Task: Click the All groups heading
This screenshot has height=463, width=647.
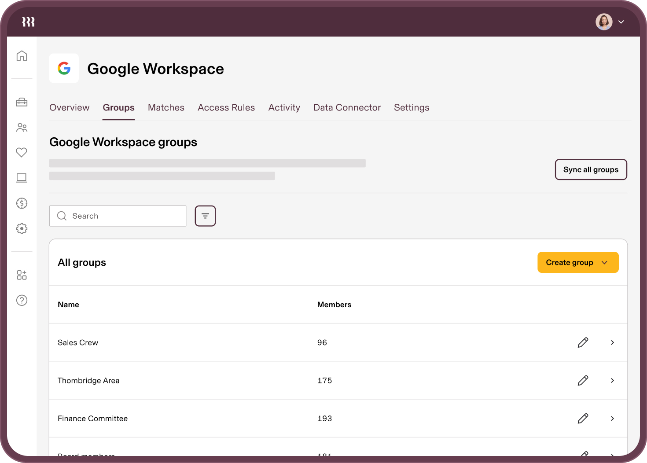Action: click(82, 263)
